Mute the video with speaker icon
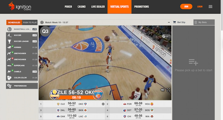Image resolution: width=223 pixels, height=120 pixels. coord(162,90)
